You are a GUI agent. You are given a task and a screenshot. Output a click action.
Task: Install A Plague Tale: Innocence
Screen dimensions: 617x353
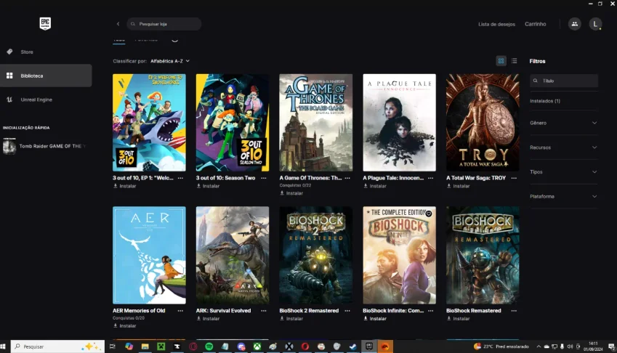click(375, 186)
